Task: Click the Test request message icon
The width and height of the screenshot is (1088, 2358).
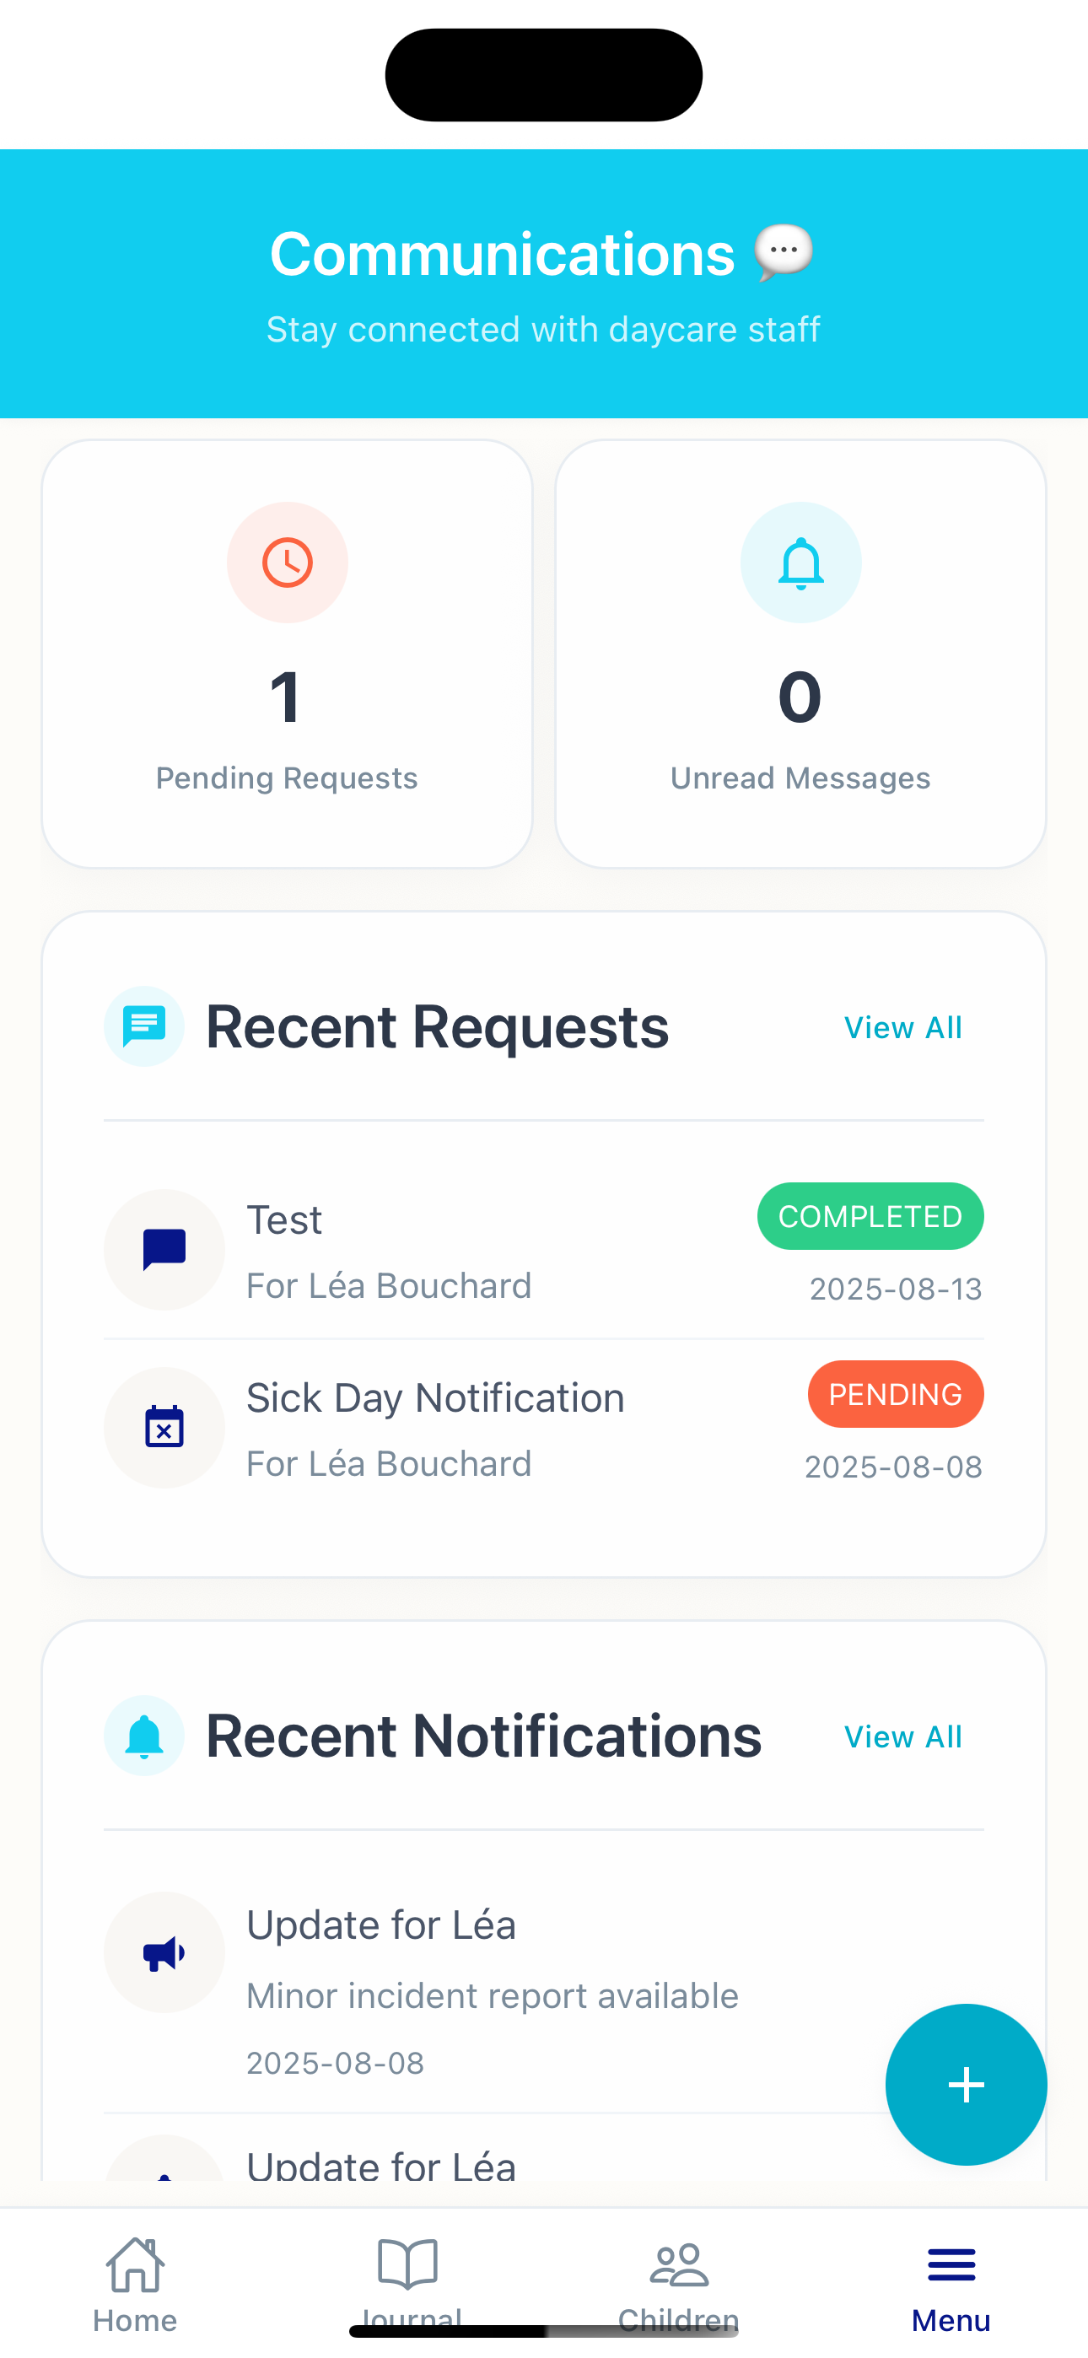Action: (x=164, y=1250)
